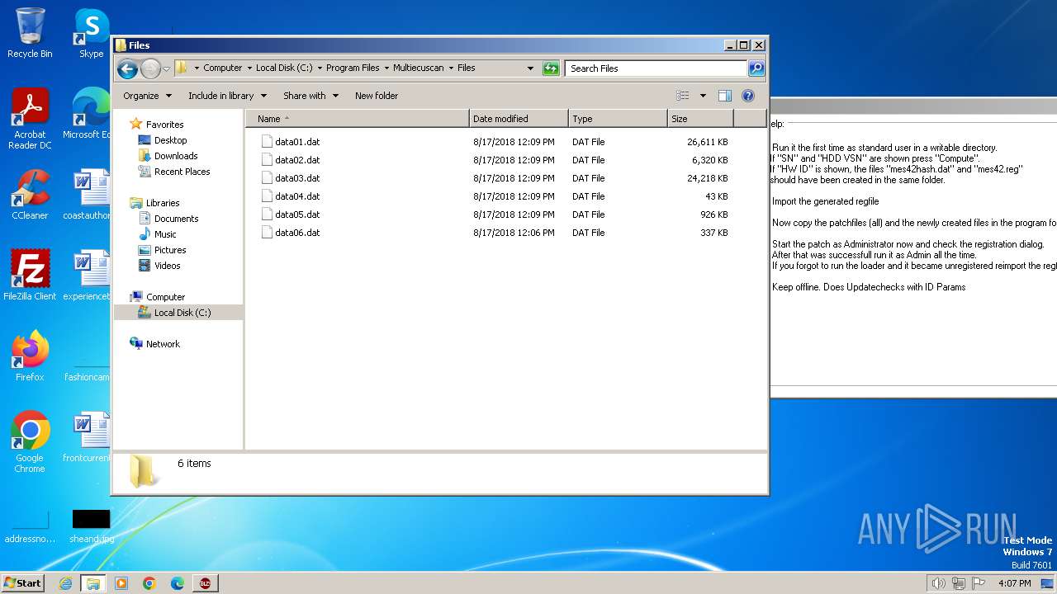Open Chrome from the taskbar

[149, 583]
